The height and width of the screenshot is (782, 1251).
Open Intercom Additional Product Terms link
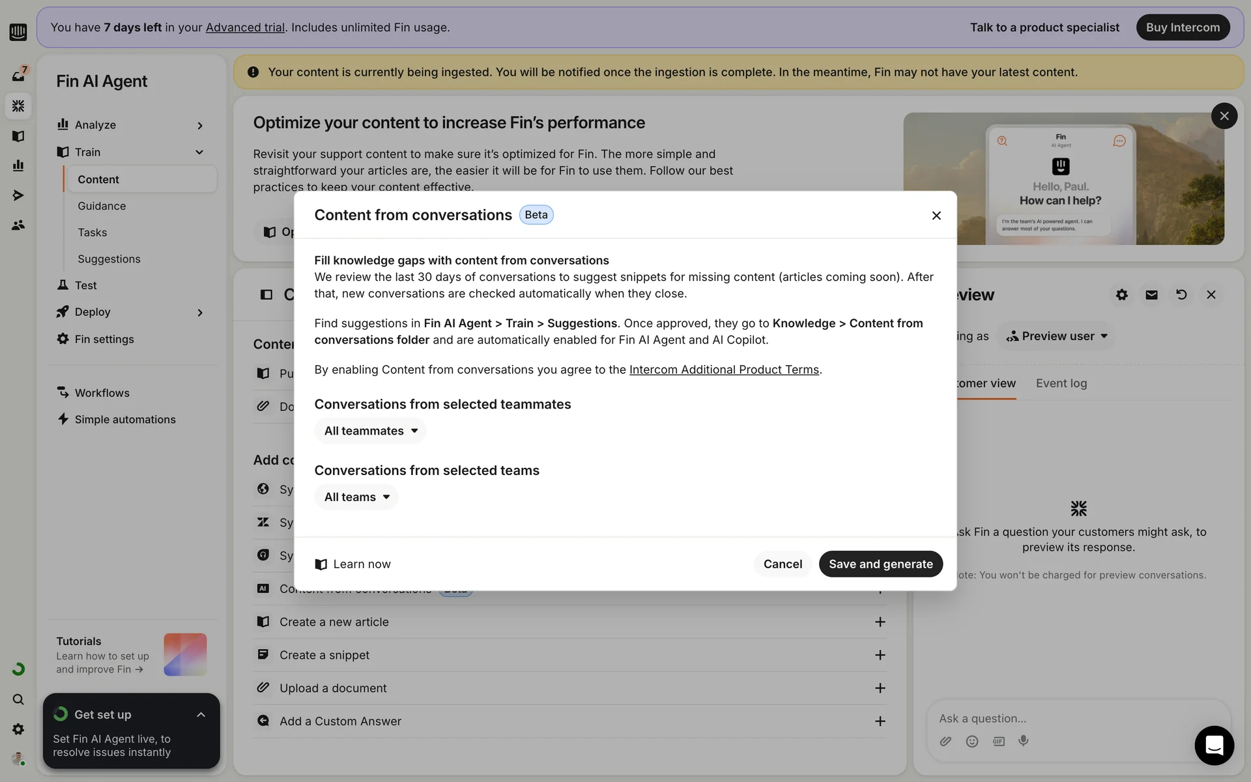[x=723, y=369]
